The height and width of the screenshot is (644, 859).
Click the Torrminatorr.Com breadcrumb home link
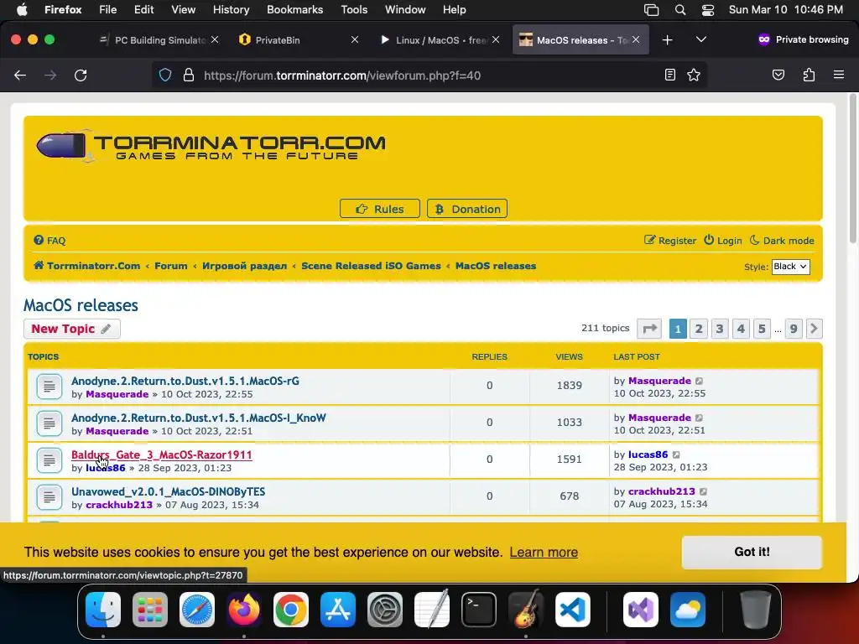coord(87,266)
